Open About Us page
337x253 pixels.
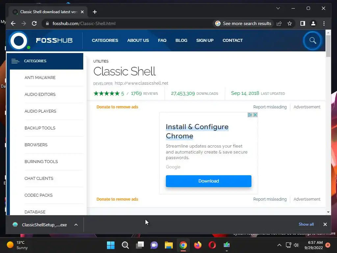[138, 41]
